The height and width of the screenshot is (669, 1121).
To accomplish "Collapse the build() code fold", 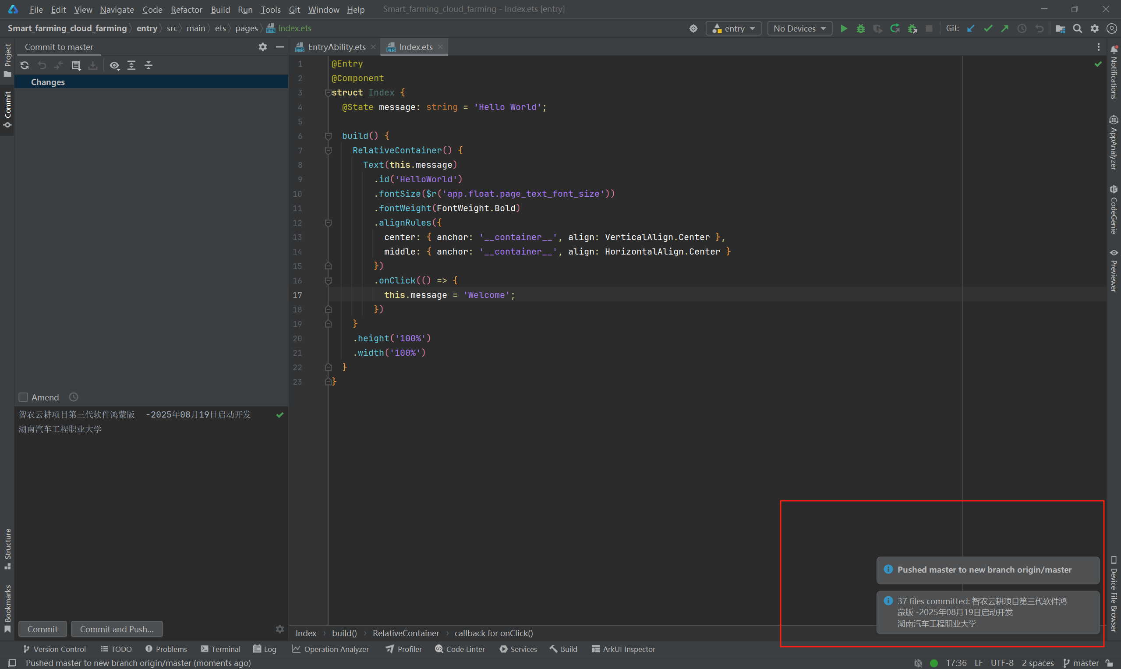I will click(328, 136).
